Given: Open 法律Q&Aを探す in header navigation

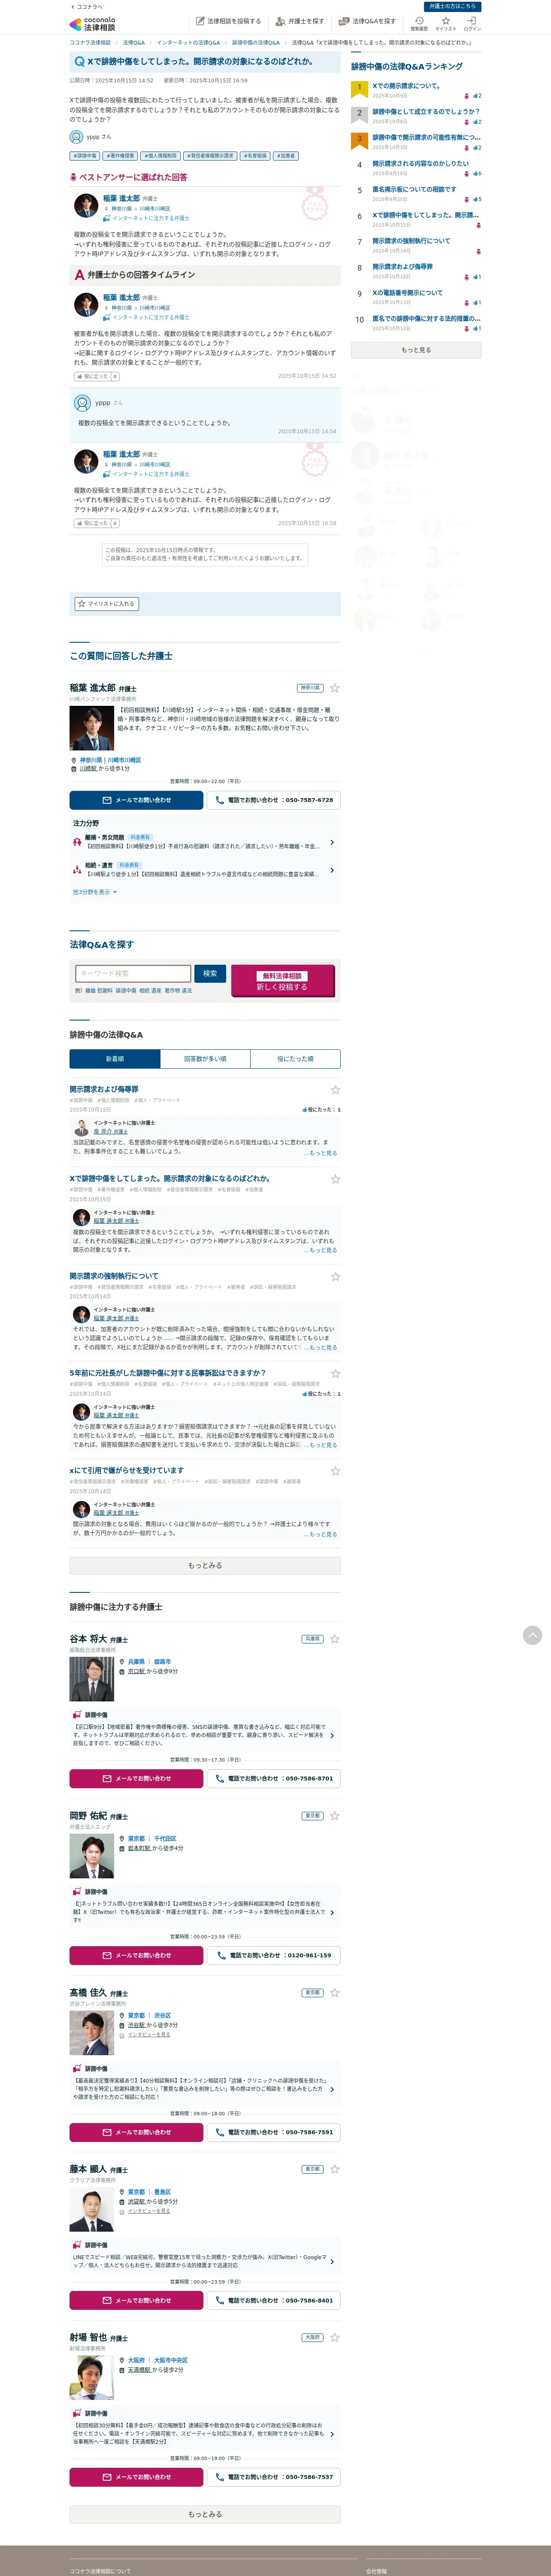Looking at the screenshot, I should tap(367, 21).
